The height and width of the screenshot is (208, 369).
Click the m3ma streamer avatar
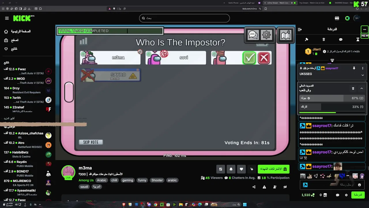point(68,172)
